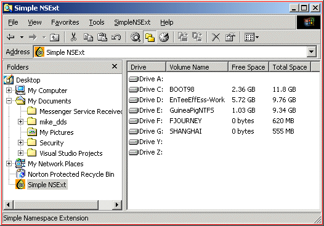The height and width of the screenshot is (226, 324).
Task: Open the Forward history dropdown arrow
Action: coord(44,38)
